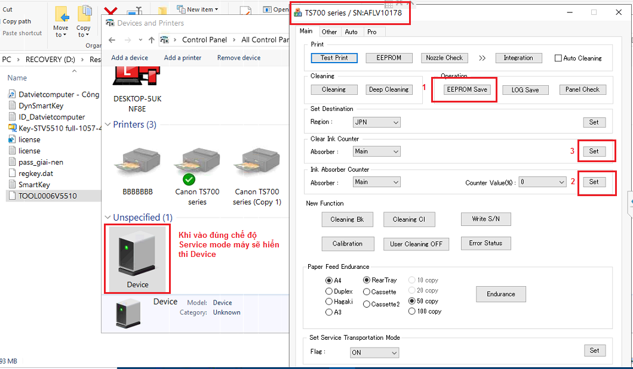Collapse the Unspecified (1) group
This screenshot has height=369, width=633.
tap(107, 218)
